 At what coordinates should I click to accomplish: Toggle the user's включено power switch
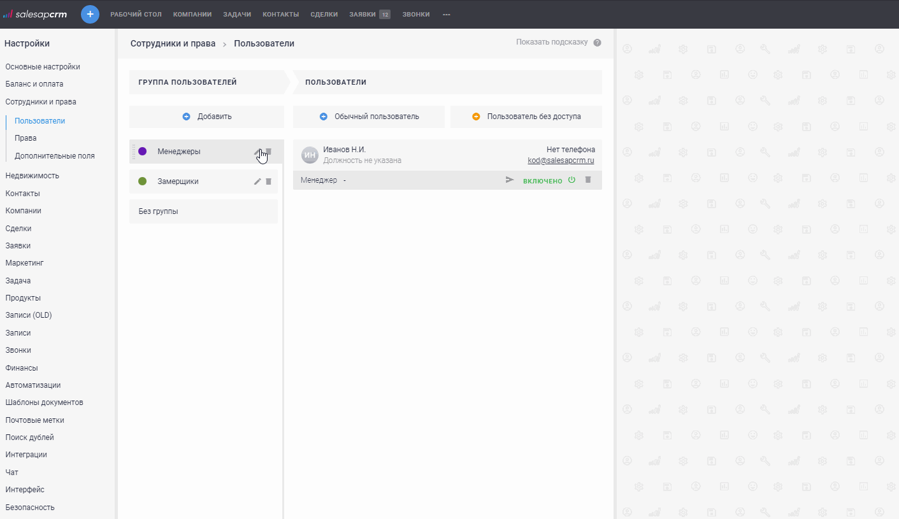(x=572, y=180)
